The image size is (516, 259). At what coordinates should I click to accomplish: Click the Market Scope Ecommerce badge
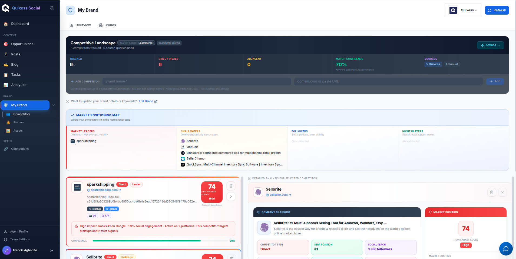136,43
